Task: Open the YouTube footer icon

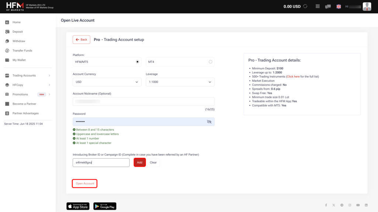Action: (x=358, y=205)
